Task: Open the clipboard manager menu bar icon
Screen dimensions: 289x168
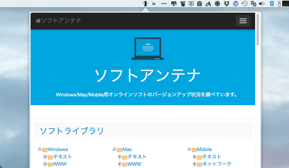Action: pos(200,4)
